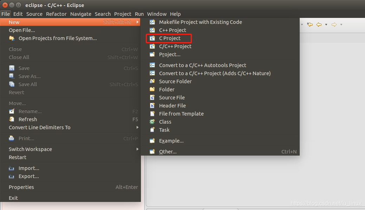365x210 pixels.
Task: Click Open Projects from File System icon
Action: tap(12, 38)
